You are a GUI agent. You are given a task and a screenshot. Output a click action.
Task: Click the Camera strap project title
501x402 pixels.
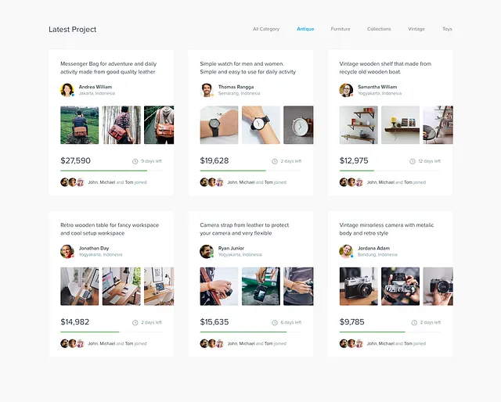point(244,228)
